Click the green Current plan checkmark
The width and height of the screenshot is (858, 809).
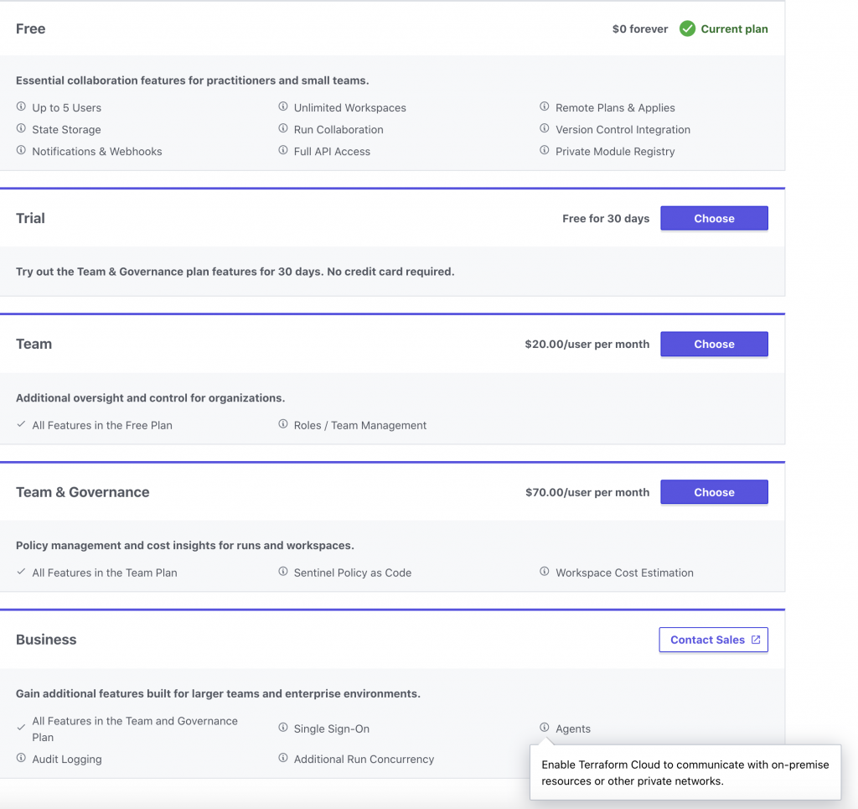pos(687,29)
